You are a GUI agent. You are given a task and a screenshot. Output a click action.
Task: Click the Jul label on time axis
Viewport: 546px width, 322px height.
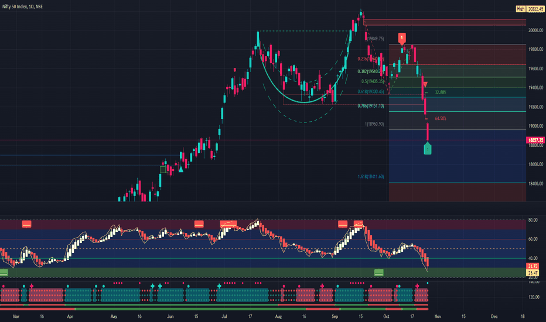click(224, 316)
